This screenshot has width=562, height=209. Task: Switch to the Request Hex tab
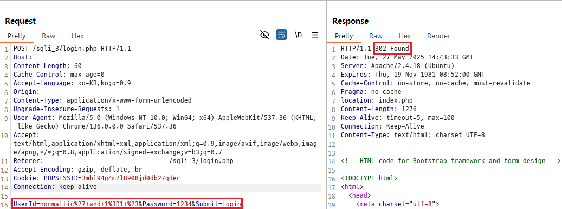point(77,36)
